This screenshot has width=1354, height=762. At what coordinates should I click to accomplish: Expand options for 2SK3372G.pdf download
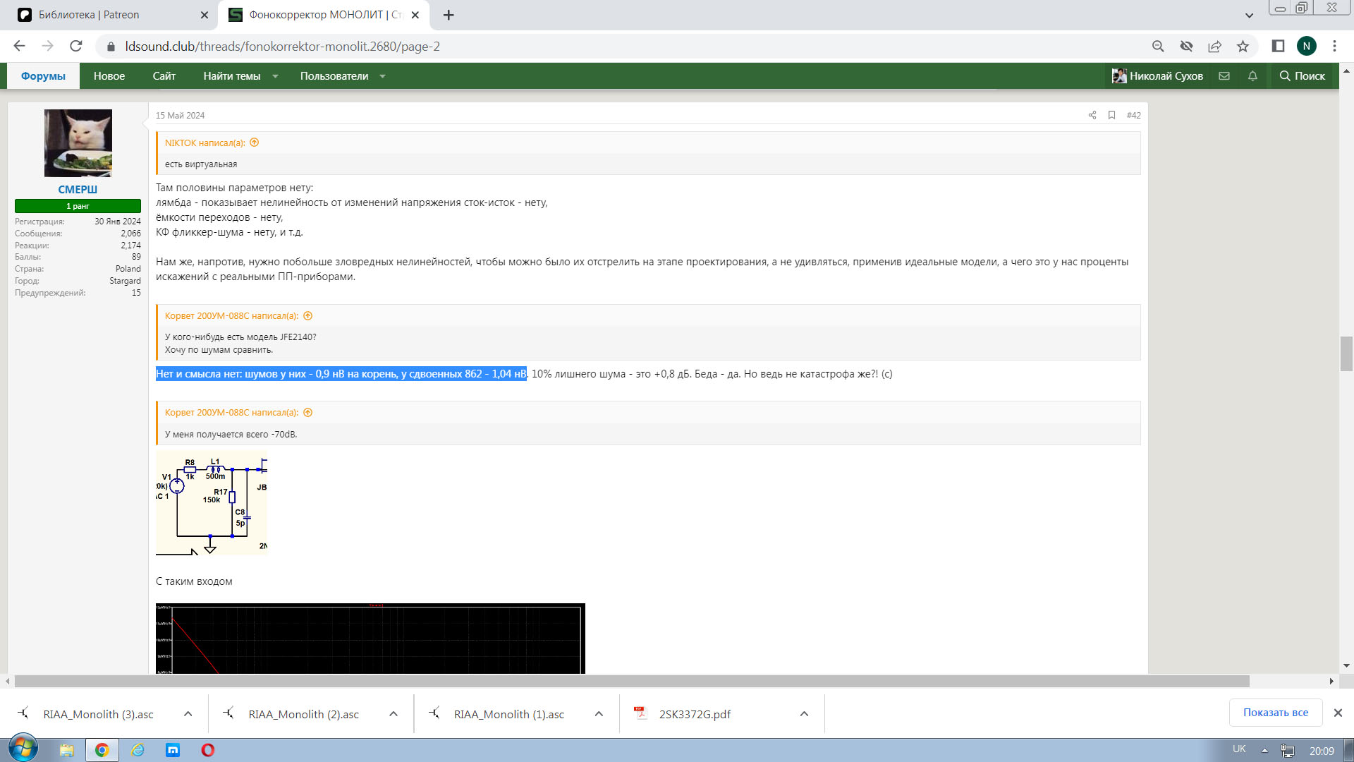(x=804, y=714)
